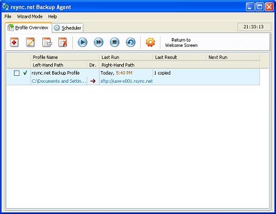This screenshot has width=276, height=214.
Task: Click the Dir. column header
Action: click(x=93, y=65)
